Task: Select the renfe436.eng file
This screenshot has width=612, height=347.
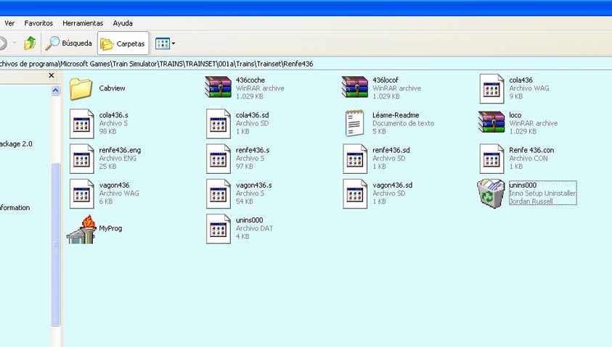Action: pos(81,159)
